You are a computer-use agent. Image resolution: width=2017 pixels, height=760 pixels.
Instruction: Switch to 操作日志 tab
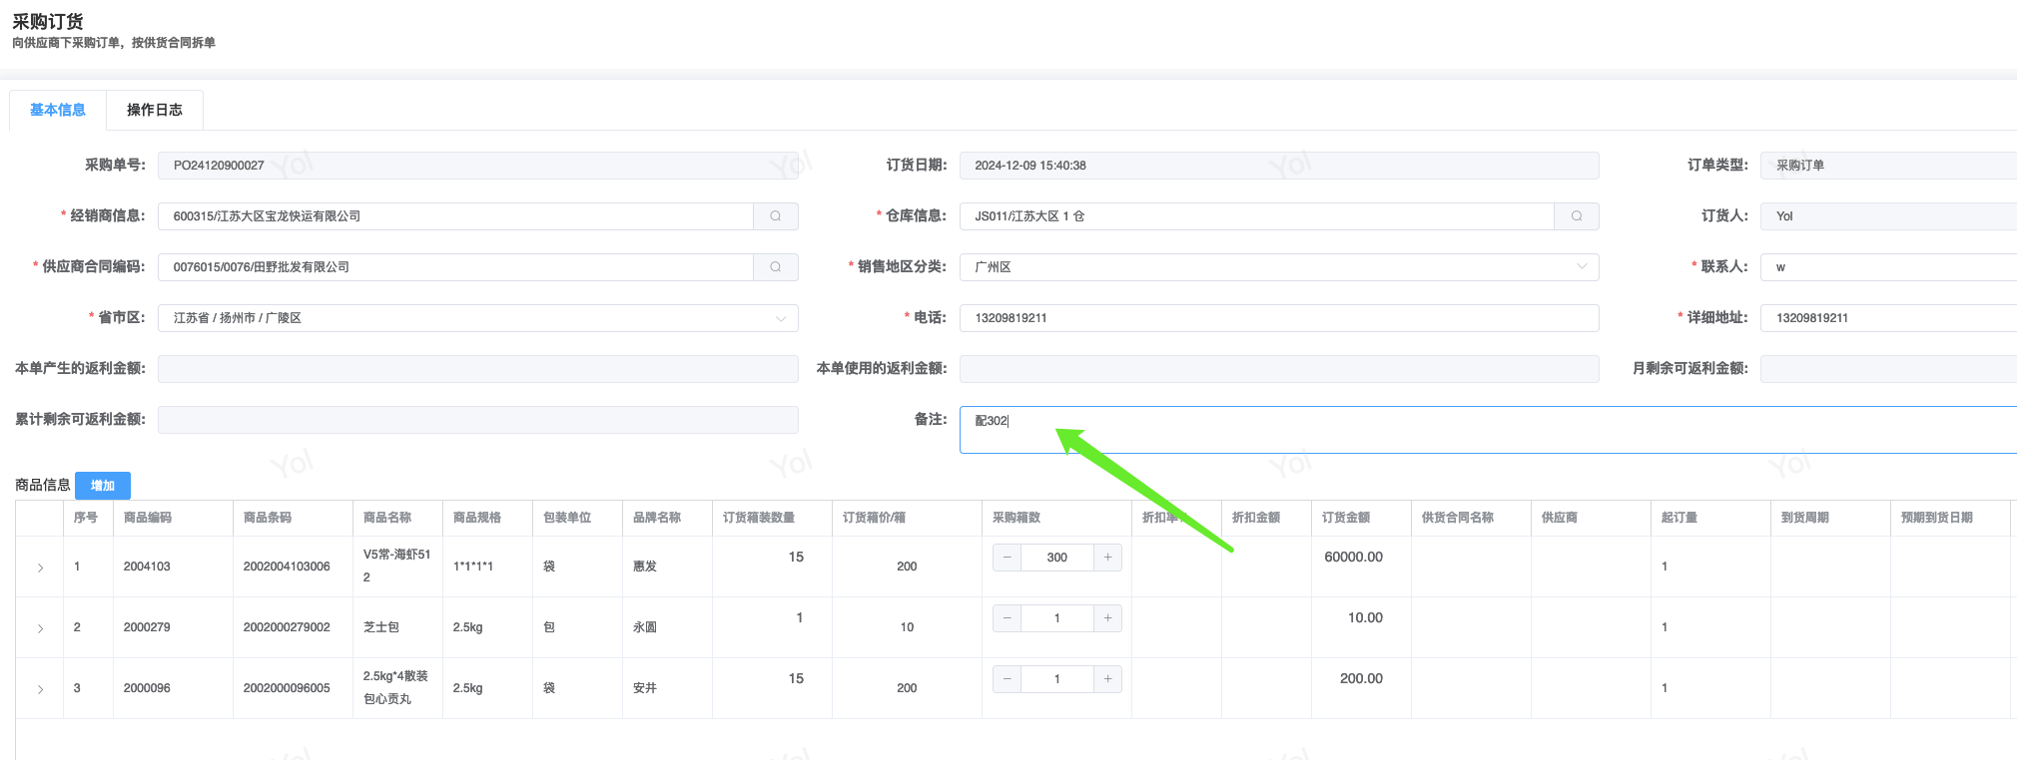click(155, 110)
